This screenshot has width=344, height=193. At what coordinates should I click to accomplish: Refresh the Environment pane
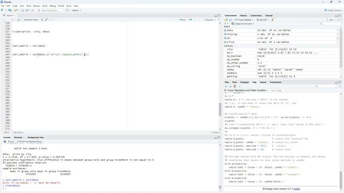[339, 20]
